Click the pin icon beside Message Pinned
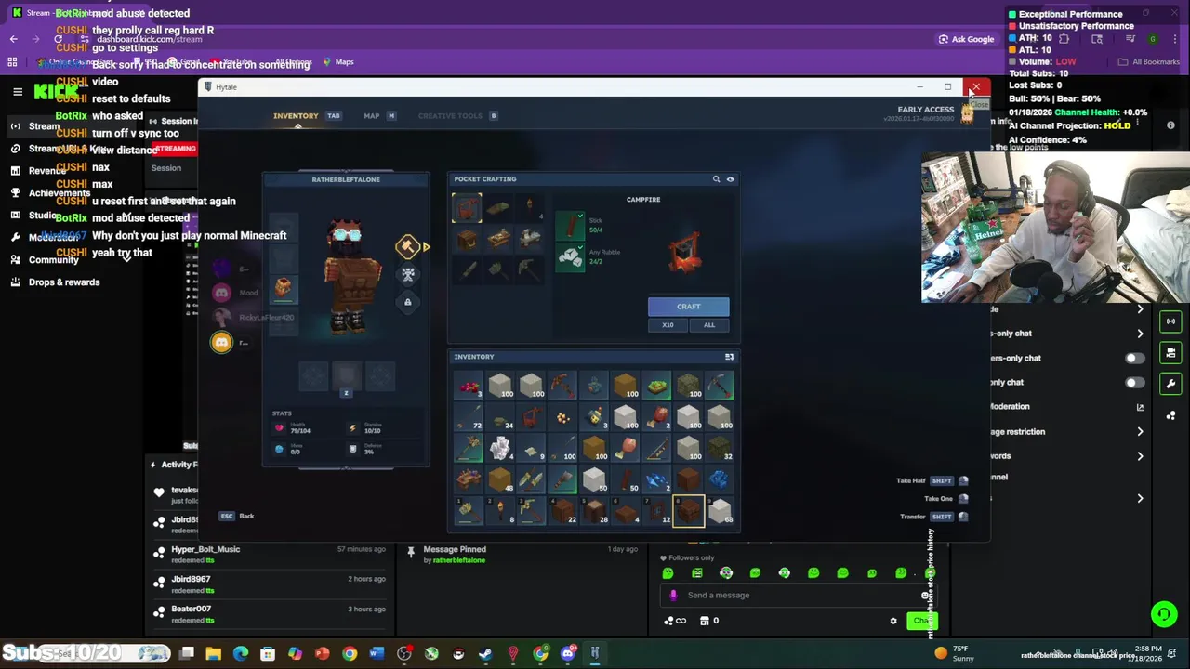The height and width of the screenshot is (669, 1190). [x=410, y=552]
